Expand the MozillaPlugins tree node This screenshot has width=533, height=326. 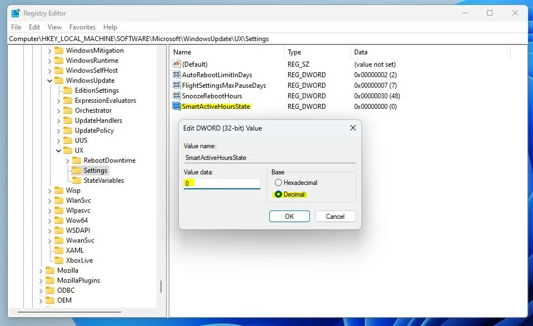[x=41, y=281]
